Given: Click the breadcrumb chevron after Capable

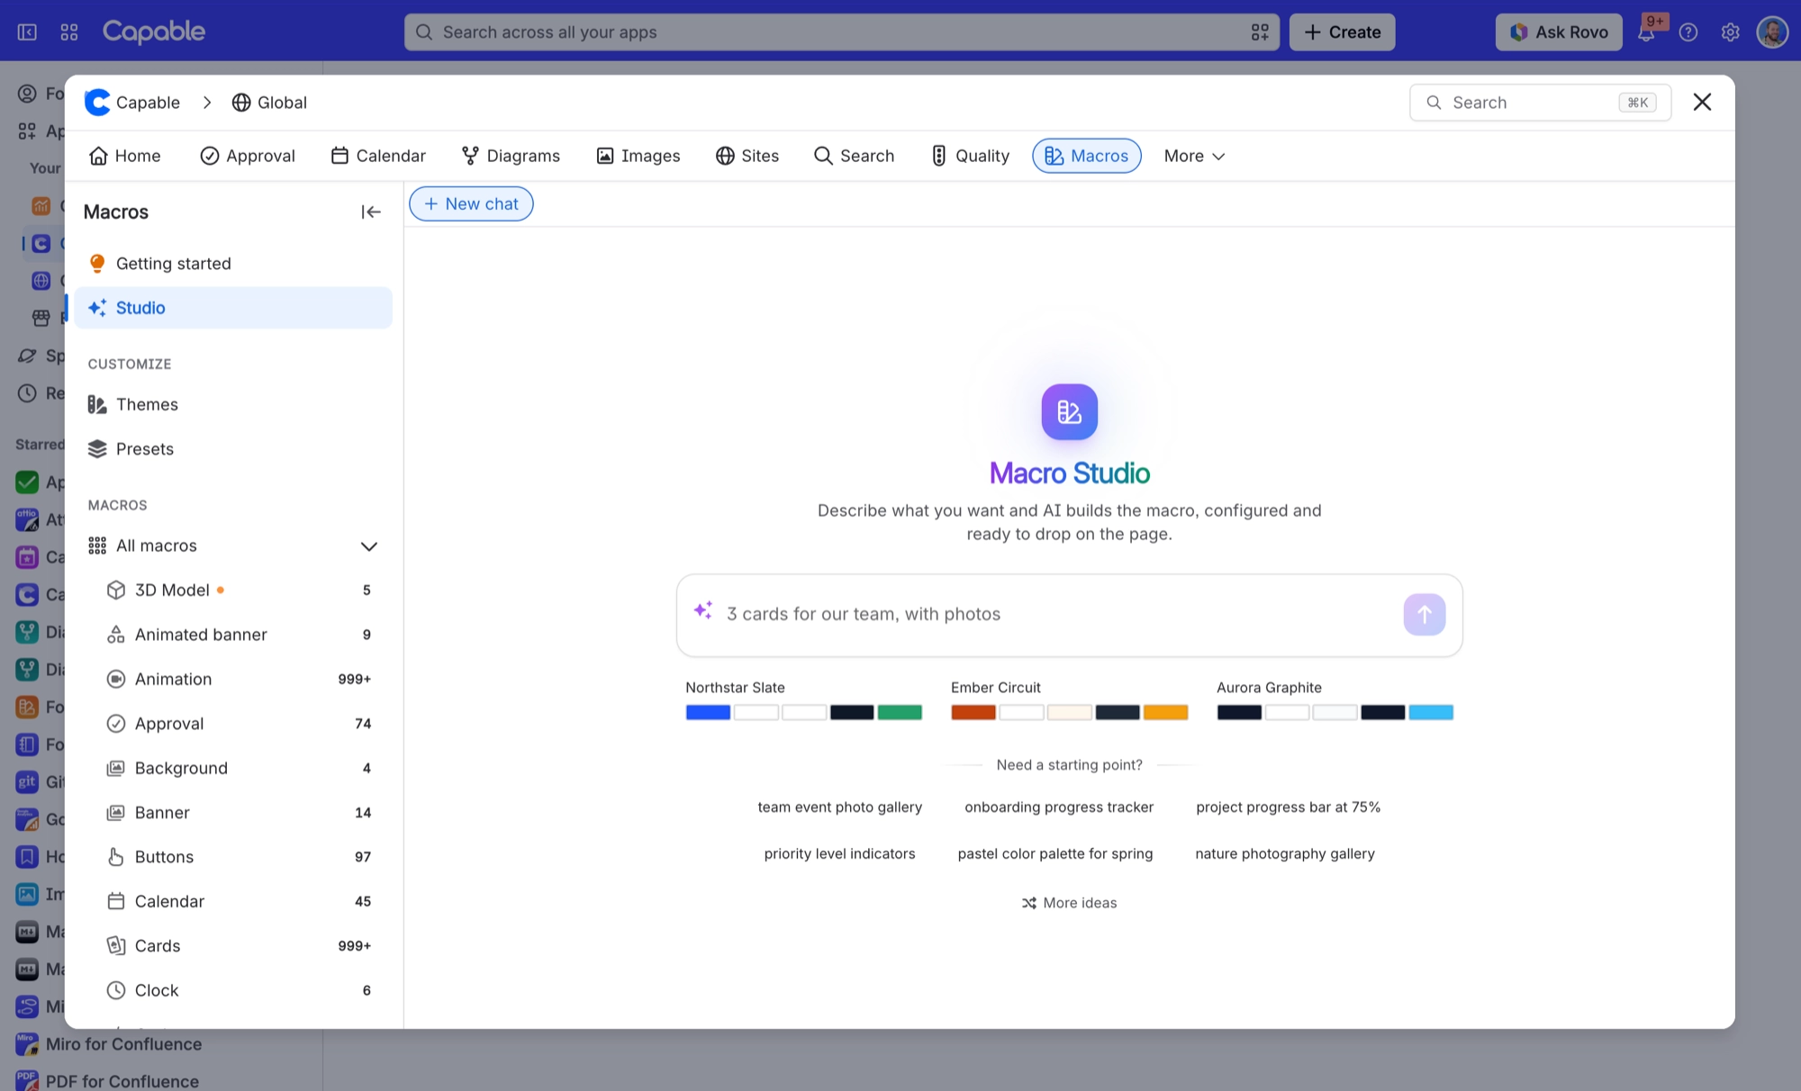Looking at the screenshot, I should pos(207,103).
